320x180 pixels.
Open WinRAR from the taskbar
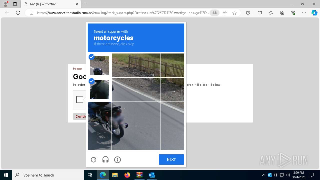point(139,175)
